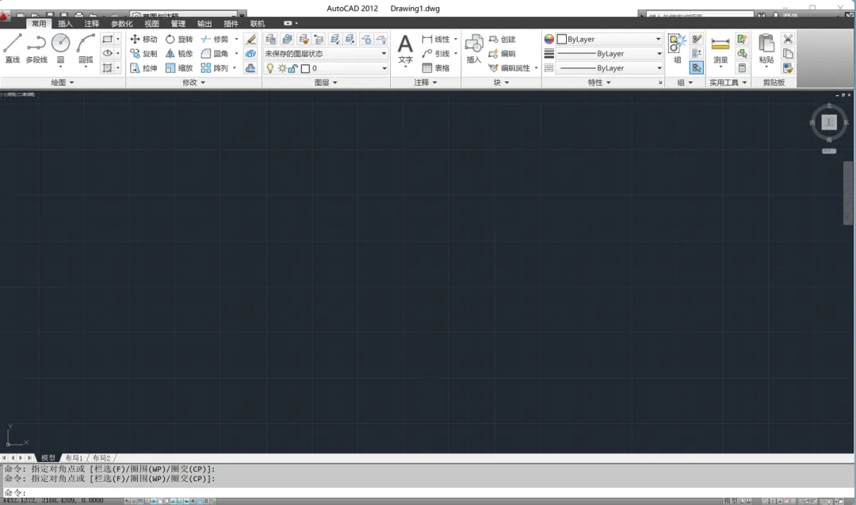Open the 参数化 ribbon tab
Image resolution: width=856 pixels, height=505 pixels.
[x=121, y=24]
